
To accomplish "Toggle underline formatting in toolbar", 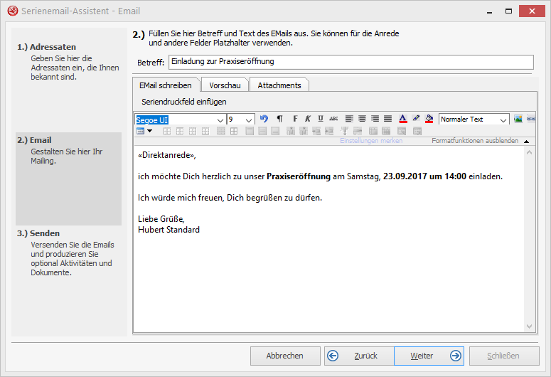I will pos(321,119).
